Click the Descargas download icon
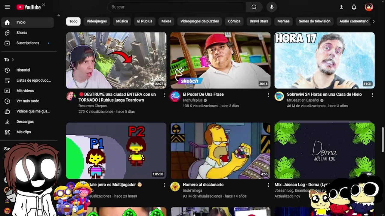This screenshot has width=385, height=216. [7, 121]
